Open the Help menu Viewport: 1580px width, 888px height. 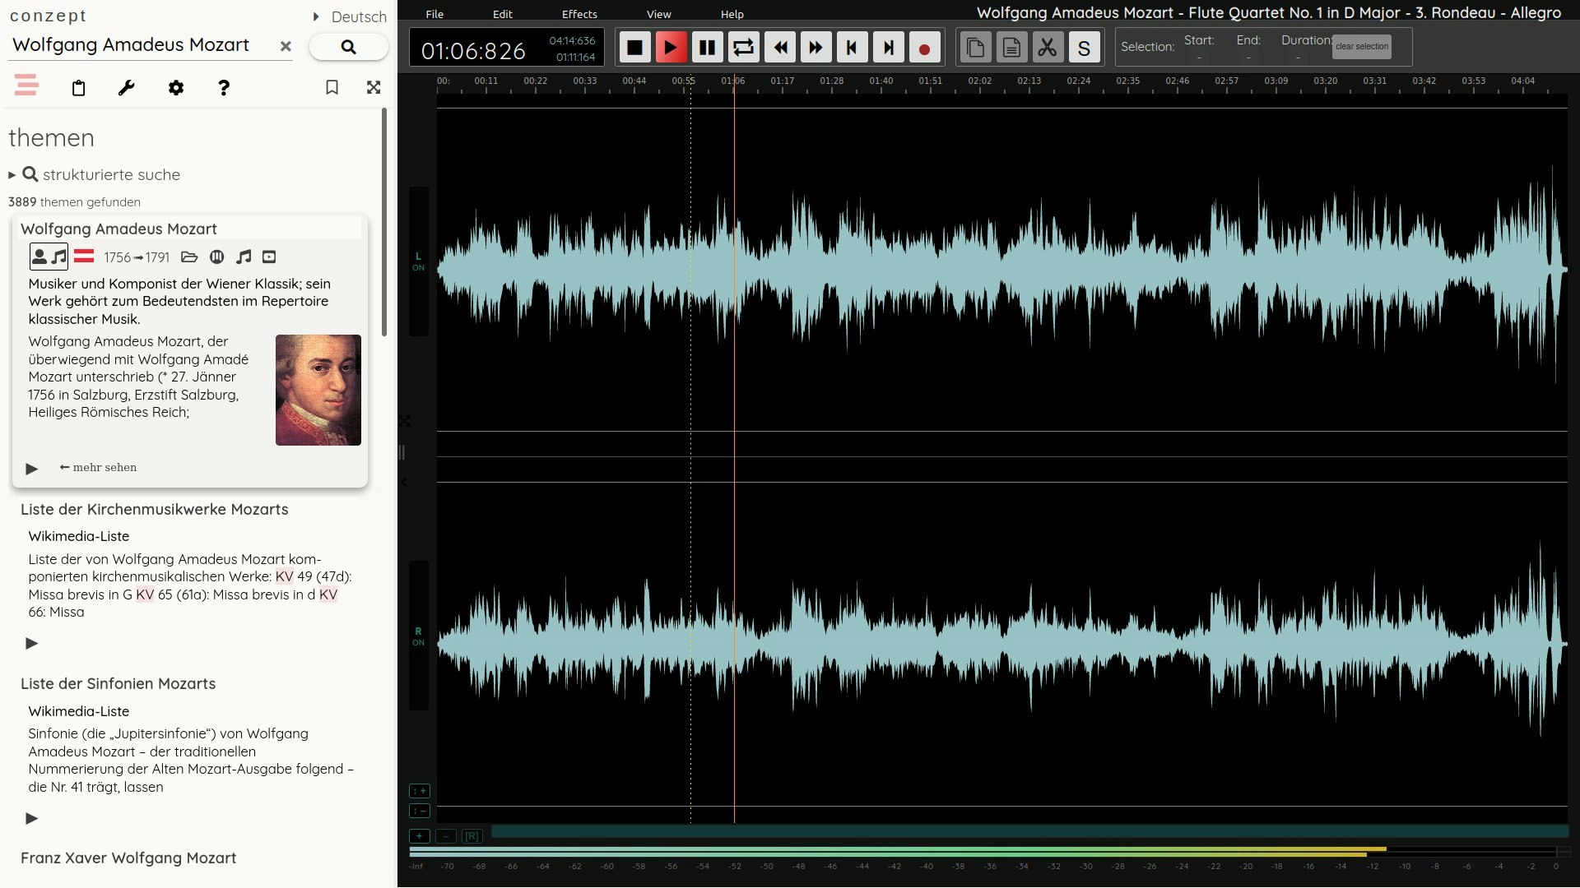[732, 14]
